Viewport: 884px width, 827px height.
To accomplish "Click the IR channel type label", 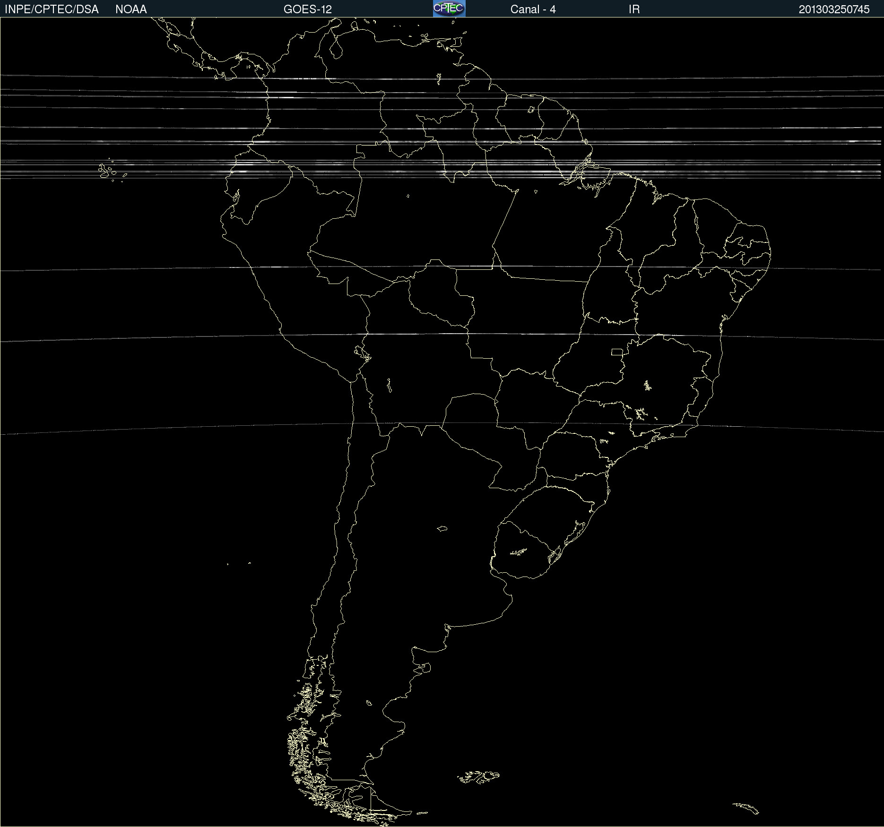I will 634,9.
